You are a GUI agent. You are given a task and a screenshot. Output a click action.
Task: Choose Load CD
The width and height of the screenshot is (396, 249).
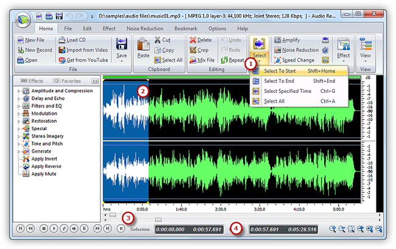pyautogui.click(x=72, y=40)
